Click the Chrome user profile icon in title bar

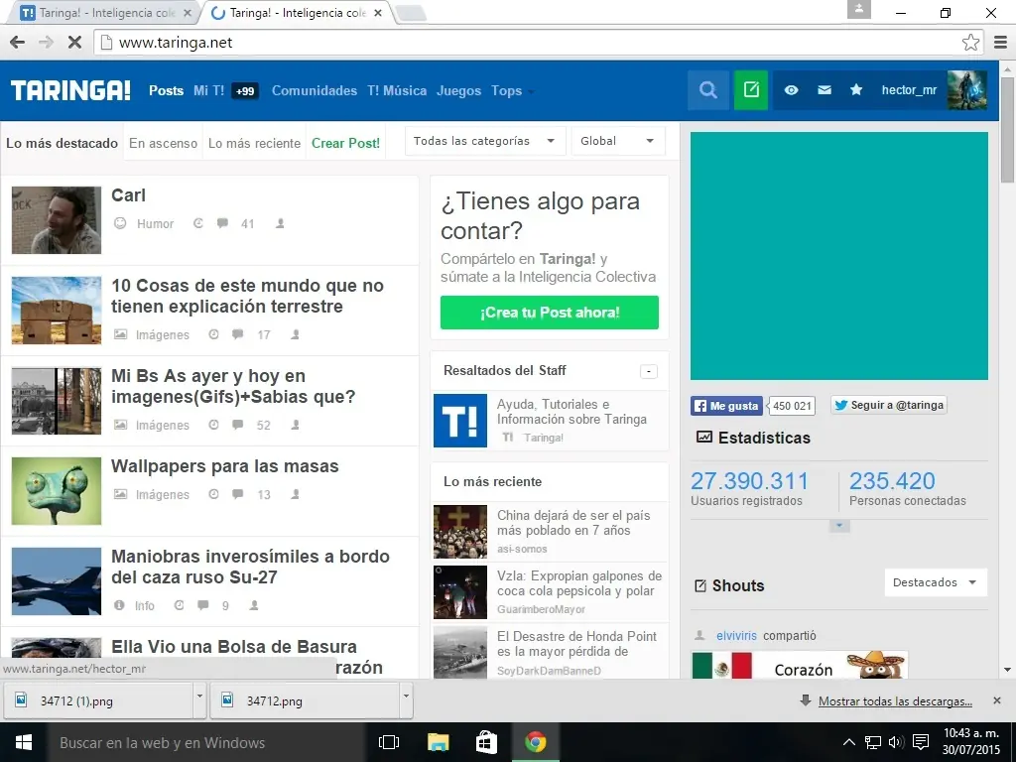point(858,9)
